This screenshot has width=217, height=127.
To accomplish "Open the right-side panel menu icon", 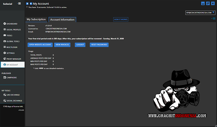I will click(213, 19).
